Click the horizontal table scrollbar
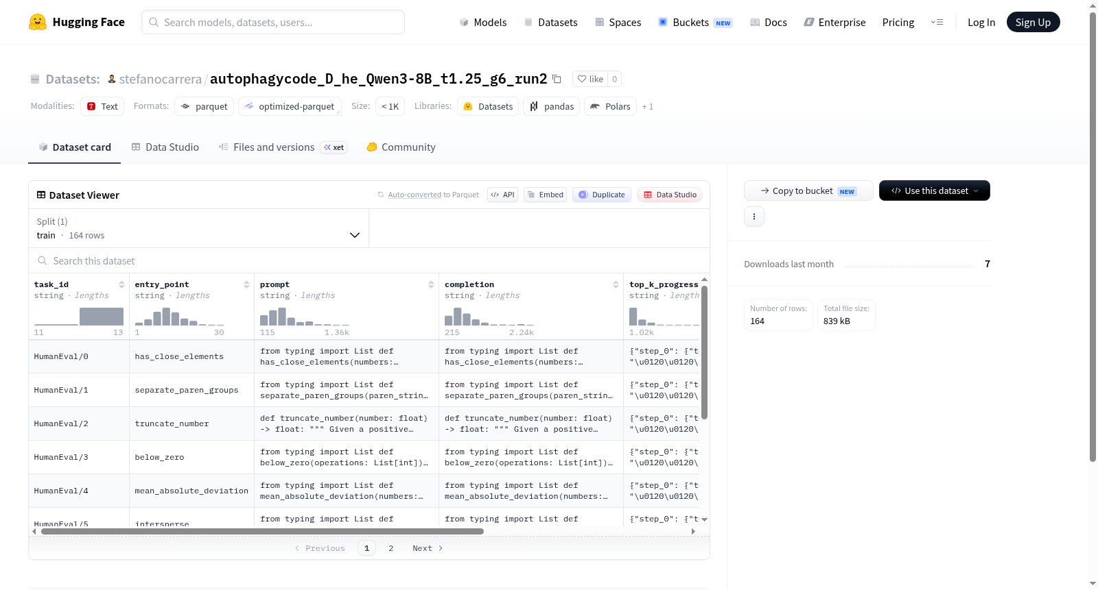Image resolution: width=1098 pixels, height=590 pixels. pyautogui.click(x=261, y=531)
